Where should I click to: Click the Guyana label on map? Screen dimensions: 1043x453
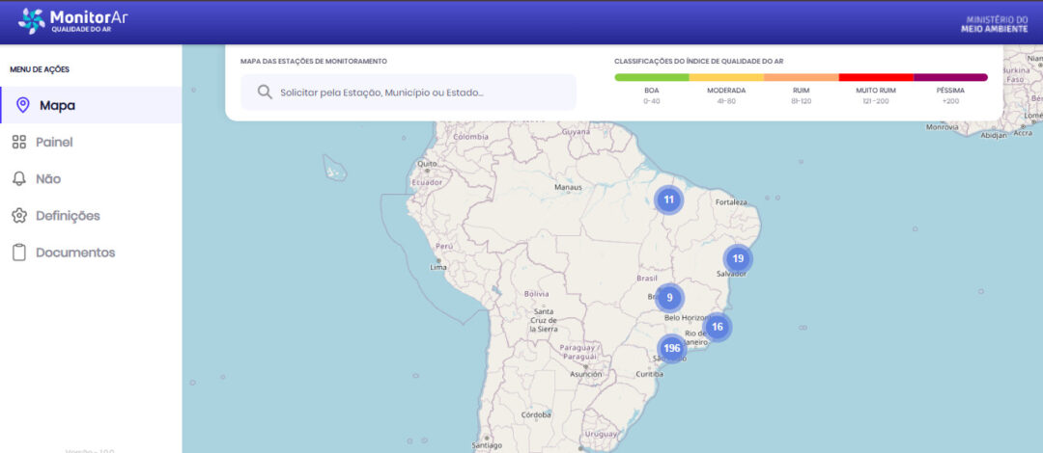click(576, 131)
